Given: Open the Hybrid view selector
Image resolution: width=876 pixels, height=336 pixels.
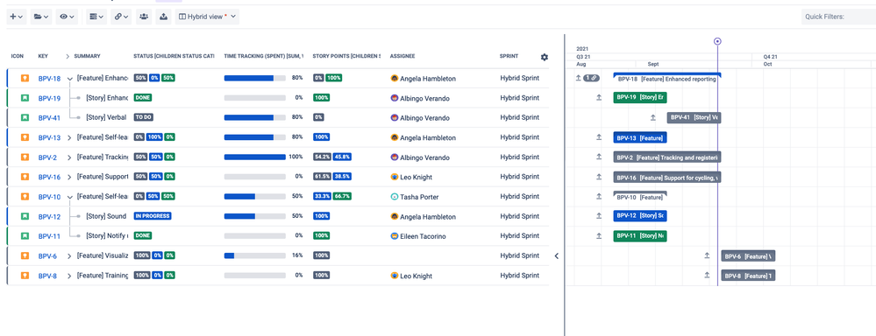Looking at the screenshot, I should point(207,17).
